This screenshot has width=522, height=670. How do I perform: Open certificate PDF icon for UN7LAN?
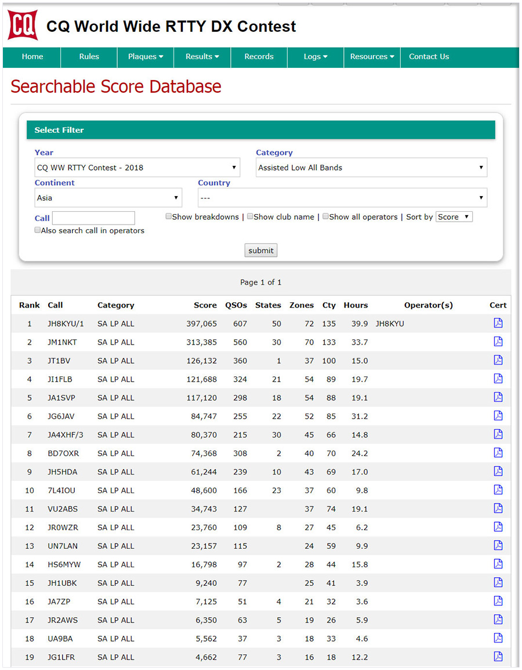pos(498,546)
